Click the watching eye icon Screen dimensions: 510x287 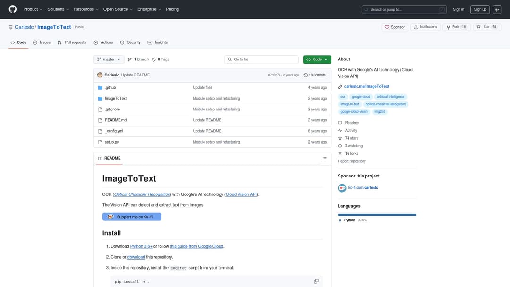[x=340, y=146]
